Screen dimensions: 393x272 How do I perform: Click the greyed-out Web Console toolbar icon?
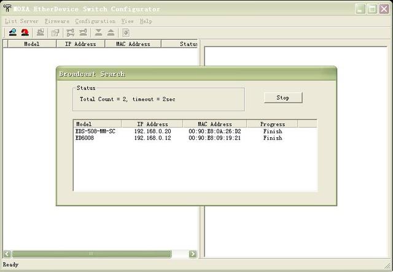pos(126,32)
